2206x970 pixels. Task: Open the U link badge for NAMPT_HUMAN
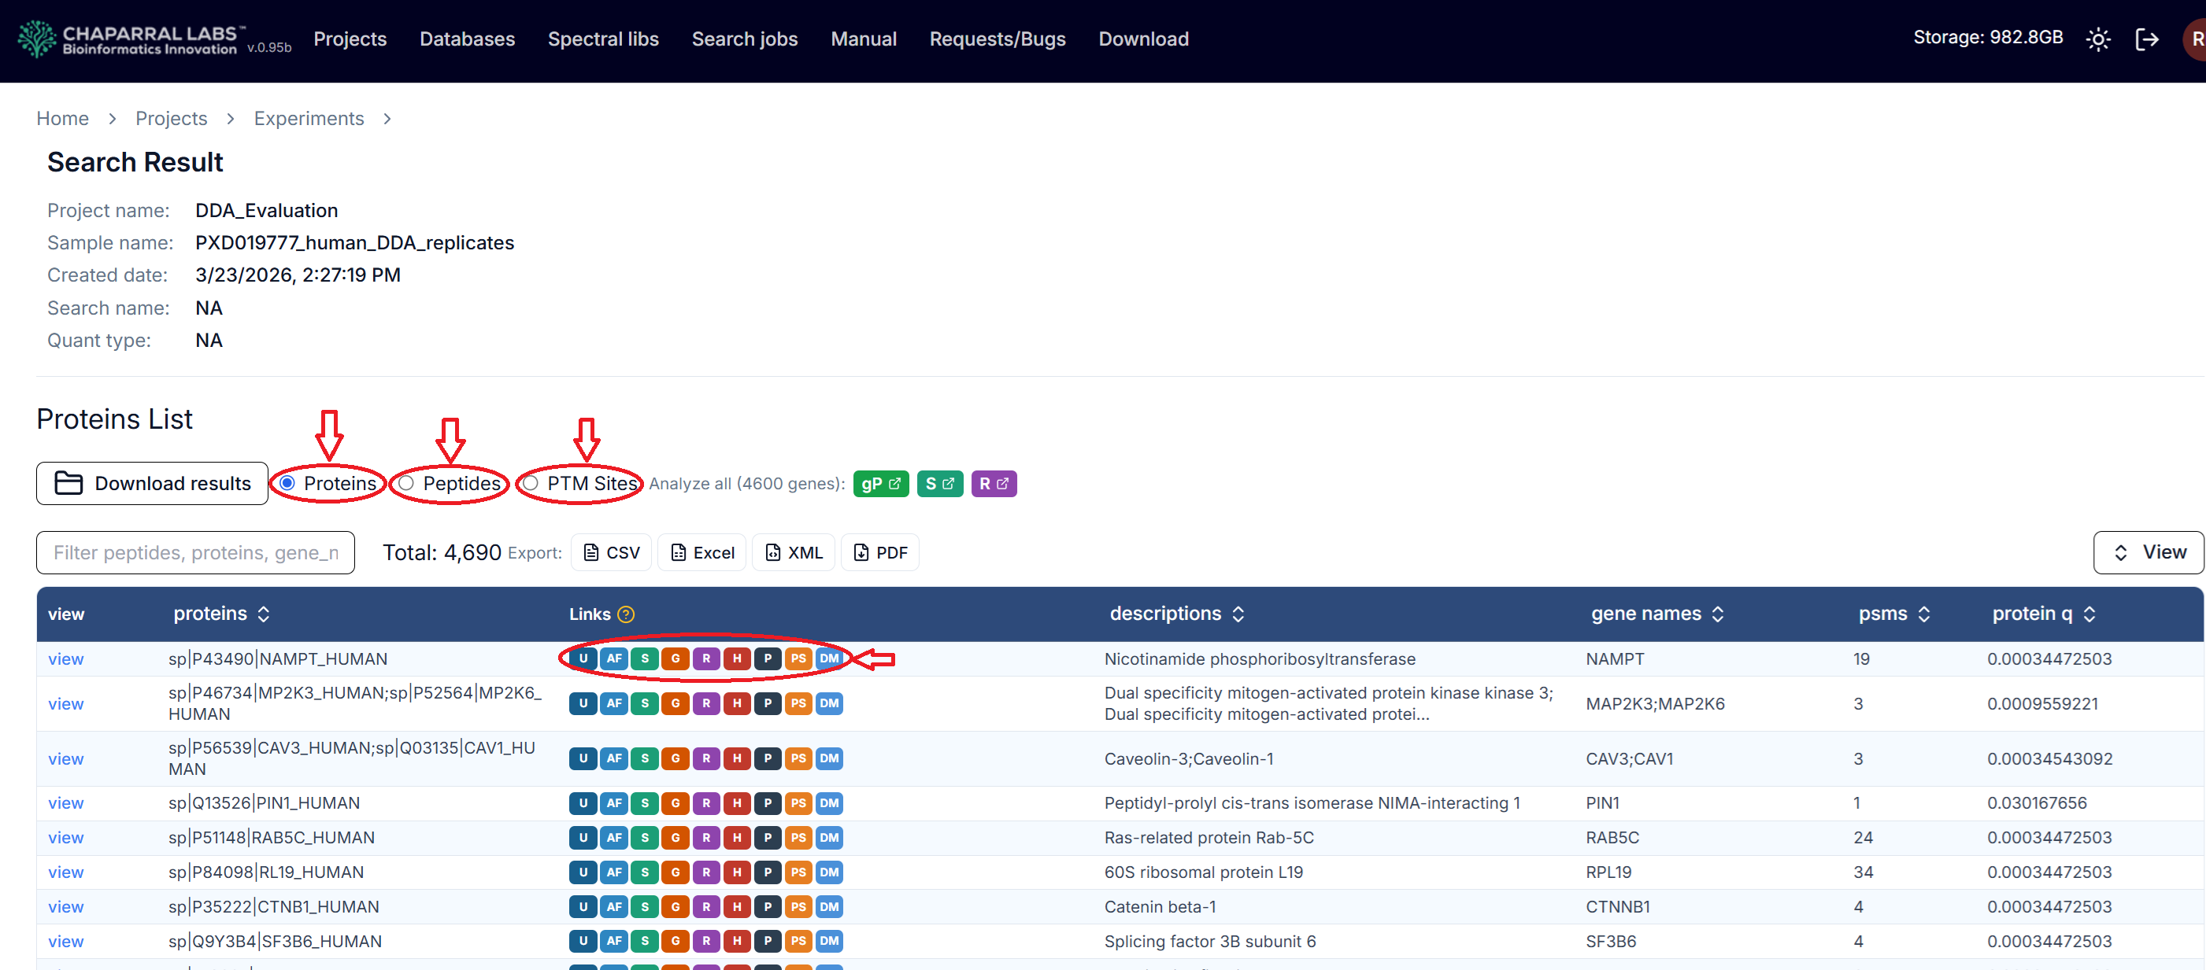click(583, 658)
